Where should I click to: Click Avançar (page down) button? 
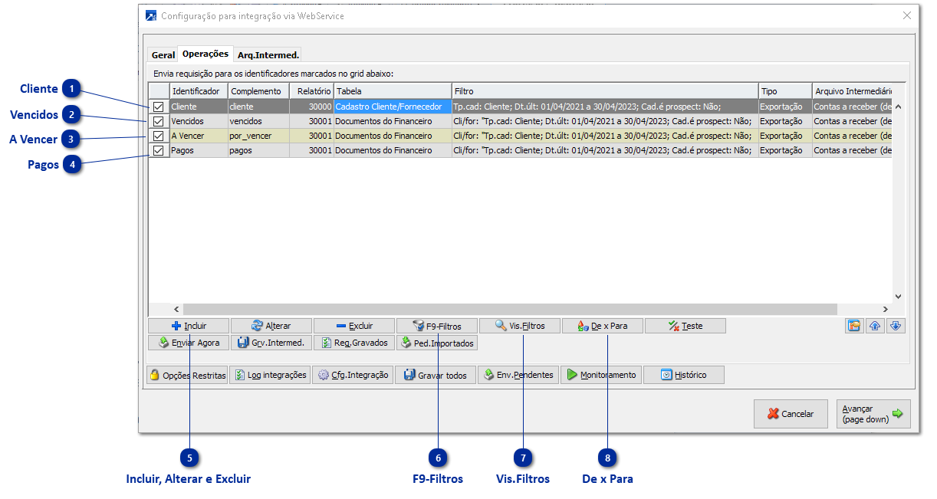pyautogui.click(x=873, y=413)
